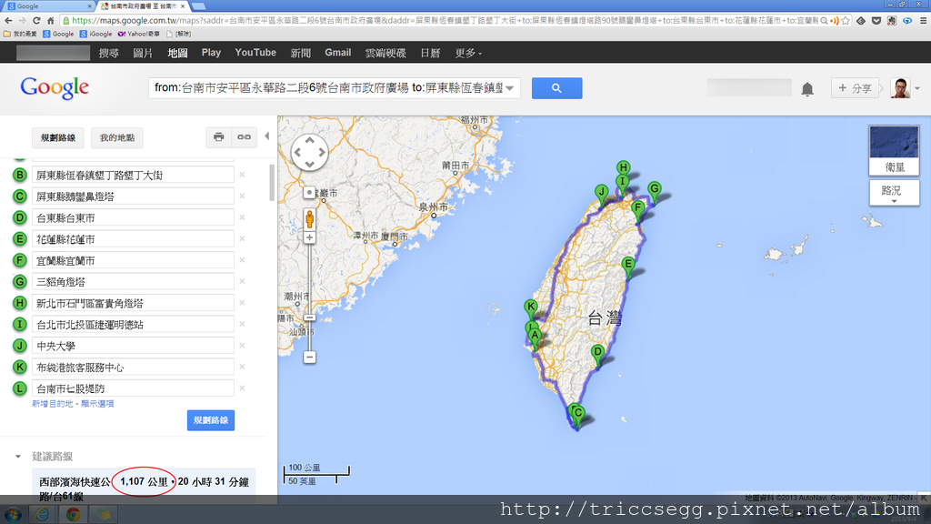Select the suggested route 西部濱海快速公路
This screenshot has width=931, height=524.
tap(144, 488)
